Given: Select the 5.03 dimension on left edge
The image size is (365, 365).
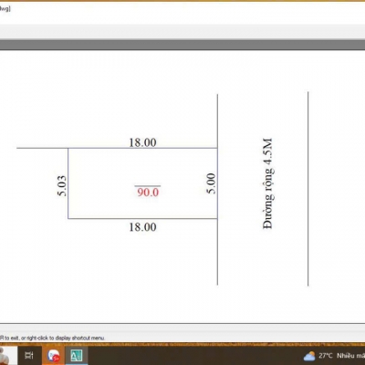Looking at the screenshot, I should pos(62,185).
